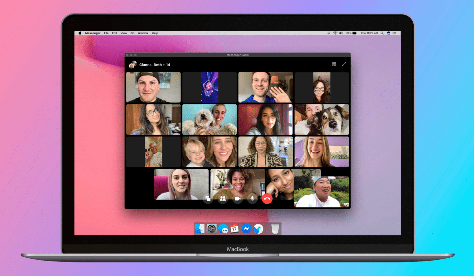
Task: Select tile of man in backwards cap
Action: click(153, 87)
